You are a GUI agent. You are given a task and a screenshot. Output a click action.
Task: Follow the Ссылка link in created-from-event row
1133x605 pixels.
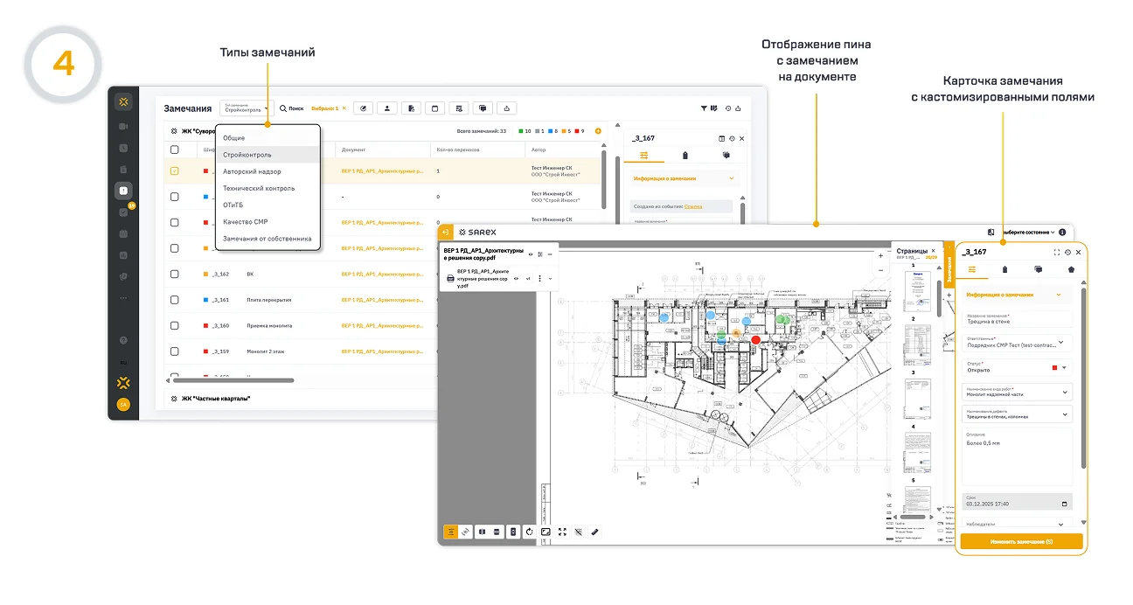tap(693, 206)
